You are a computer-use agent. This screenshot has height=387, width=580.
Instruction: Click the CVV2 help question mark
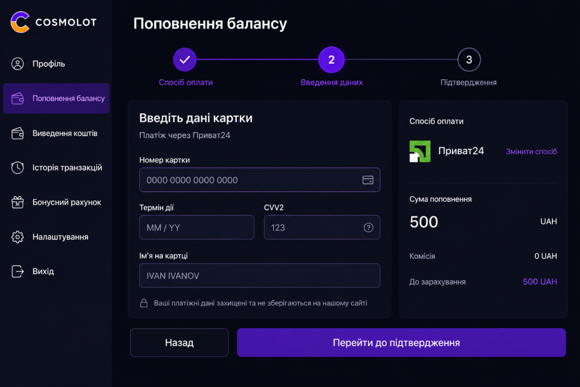[368, 228]
